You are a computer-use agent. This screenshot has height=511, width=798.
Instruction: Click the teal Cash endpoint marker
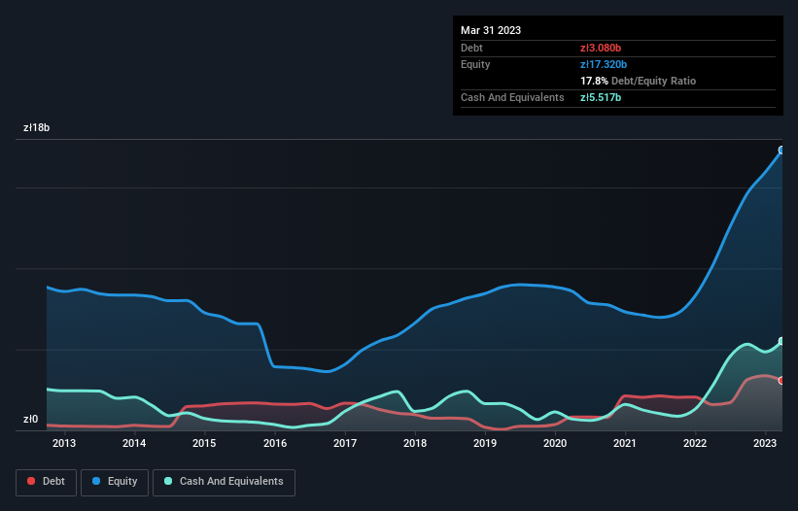coord(781,341)
